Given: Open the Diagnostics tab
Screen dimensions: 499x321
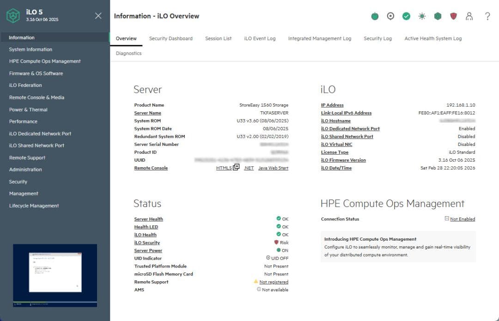Looking at the screenshot, I should click(128, 54).
